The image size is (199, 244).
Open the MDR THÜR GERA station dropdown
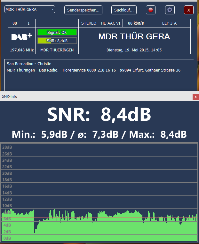pyautogui.click(x=30, y=10)
